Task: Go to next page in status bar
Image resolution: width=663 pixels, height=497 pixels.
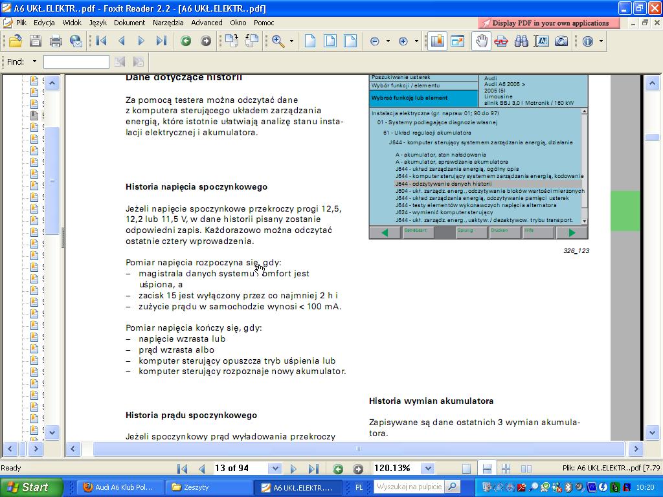Action: point(293,469)
